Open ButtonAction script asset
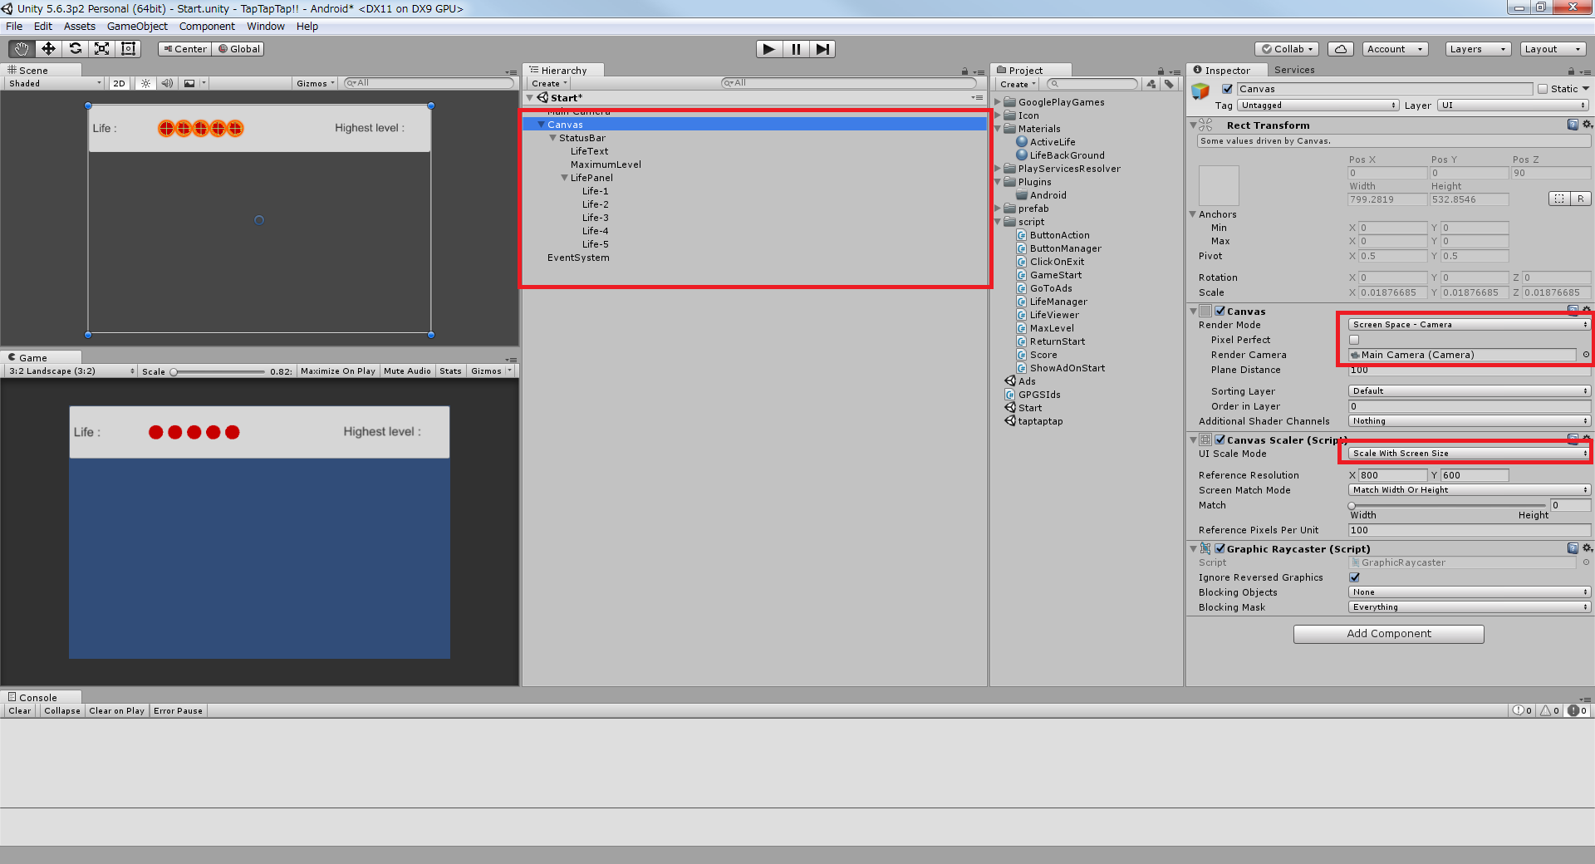Viewport: 1595px width, 864px height. (x=1059, y=235)
